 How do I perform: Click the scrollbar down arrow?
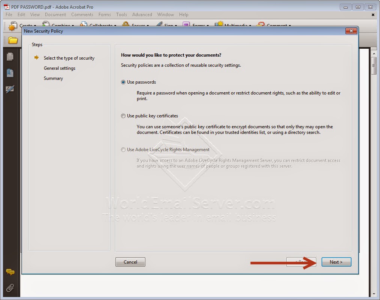(374, 294)
